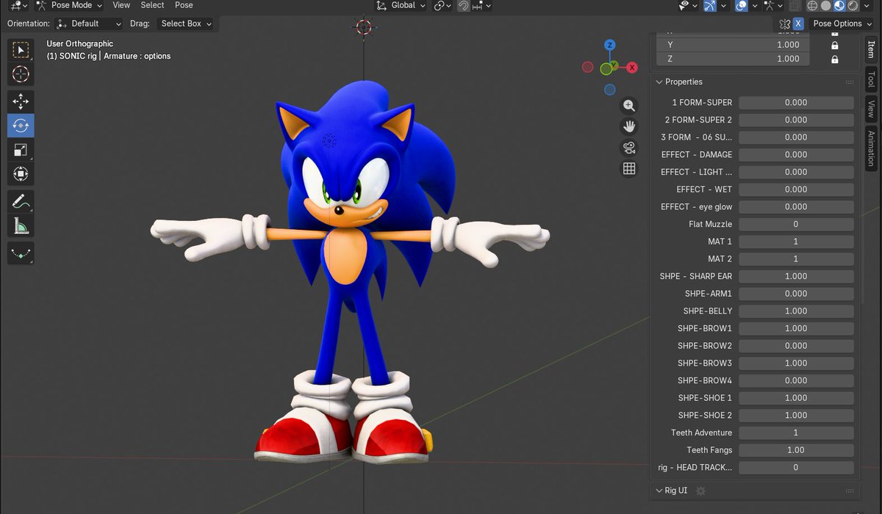The width and height of the screenshot is (882, 514).
Task: Select the Select Box tool in the toolbar
Action: (21, 50)
